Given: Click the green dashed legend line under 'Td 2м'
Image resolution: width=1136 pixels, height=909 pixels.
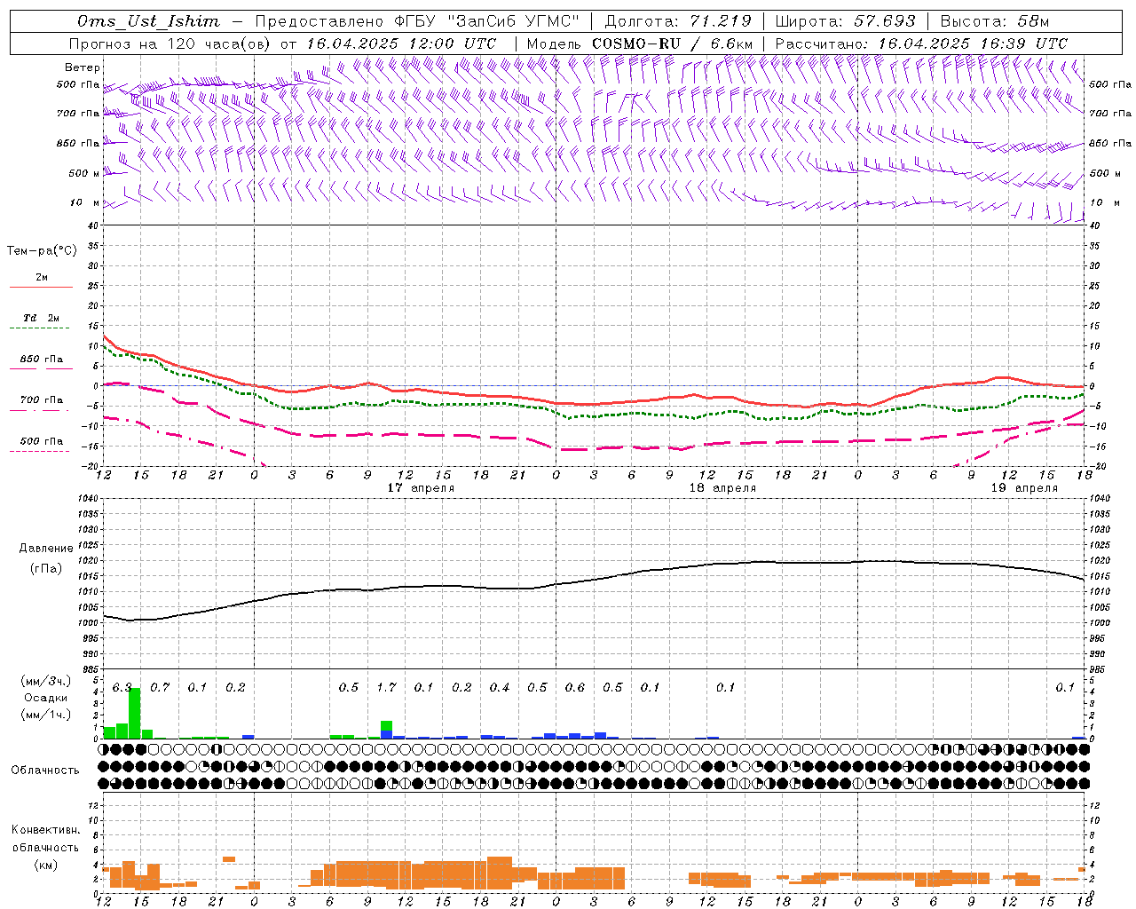Looking at the screenshot, I should tap(40, 328).
